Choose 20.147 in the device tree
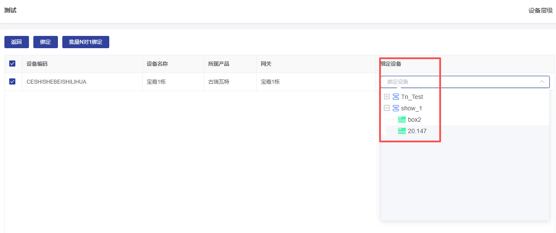556x233 pixels. (417, 131)
